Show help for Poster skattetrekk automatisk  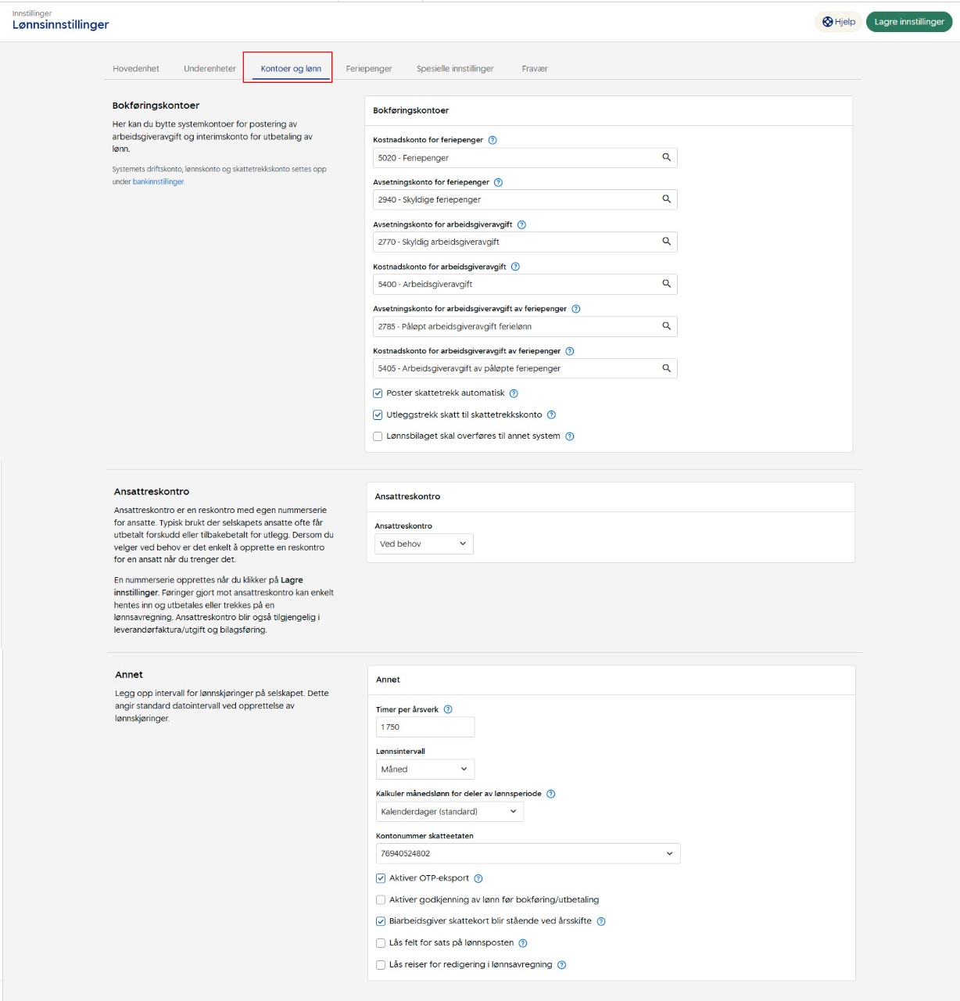(514, 393)
